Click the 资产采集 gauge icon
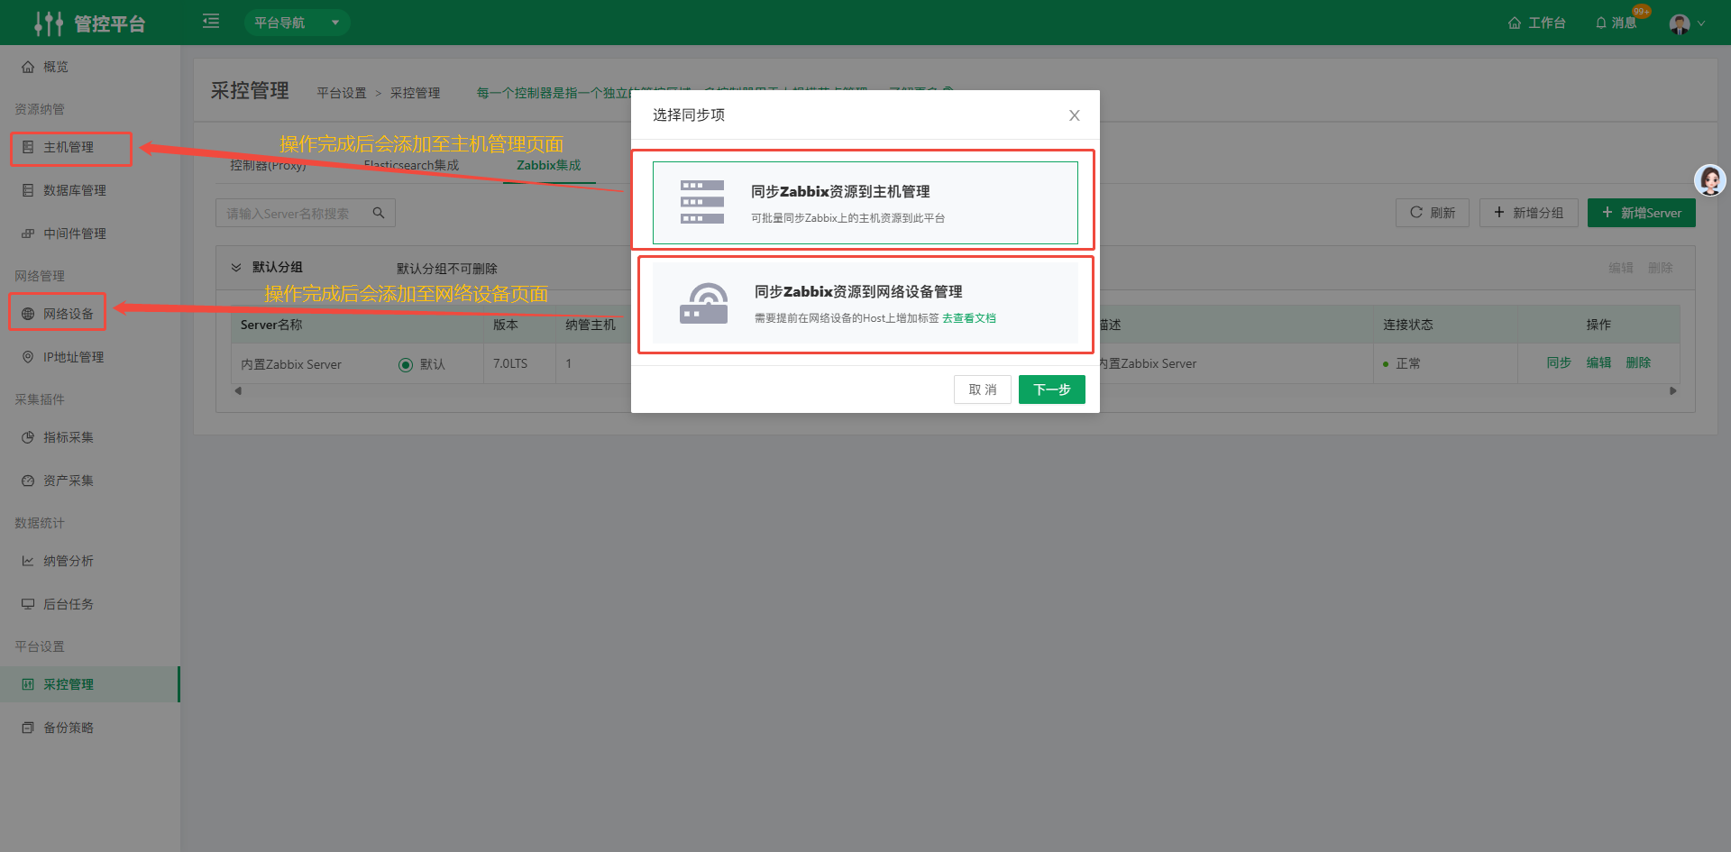This screenshot has width=1731, height=852. [x=28, y=481]
